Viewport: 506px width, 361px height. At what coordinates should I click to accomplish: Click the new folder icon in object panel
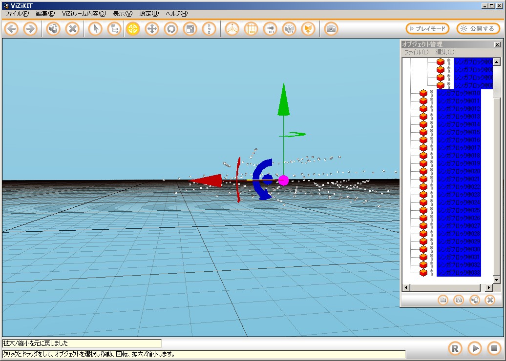[443, 300]
